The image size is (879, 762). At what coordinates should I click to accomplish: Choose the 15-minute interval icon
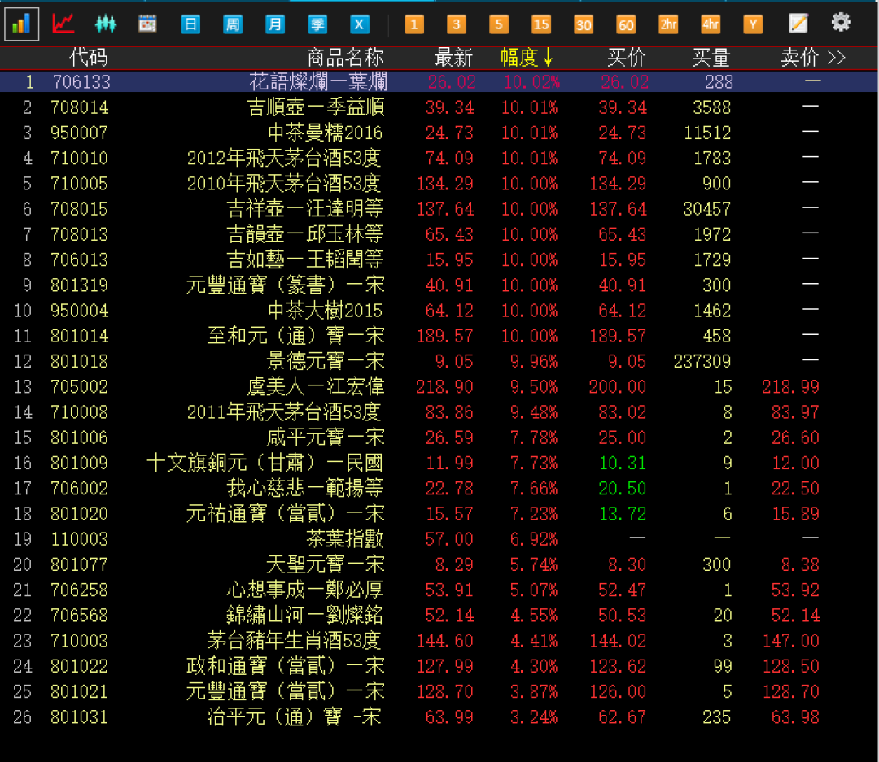(541, 24)
